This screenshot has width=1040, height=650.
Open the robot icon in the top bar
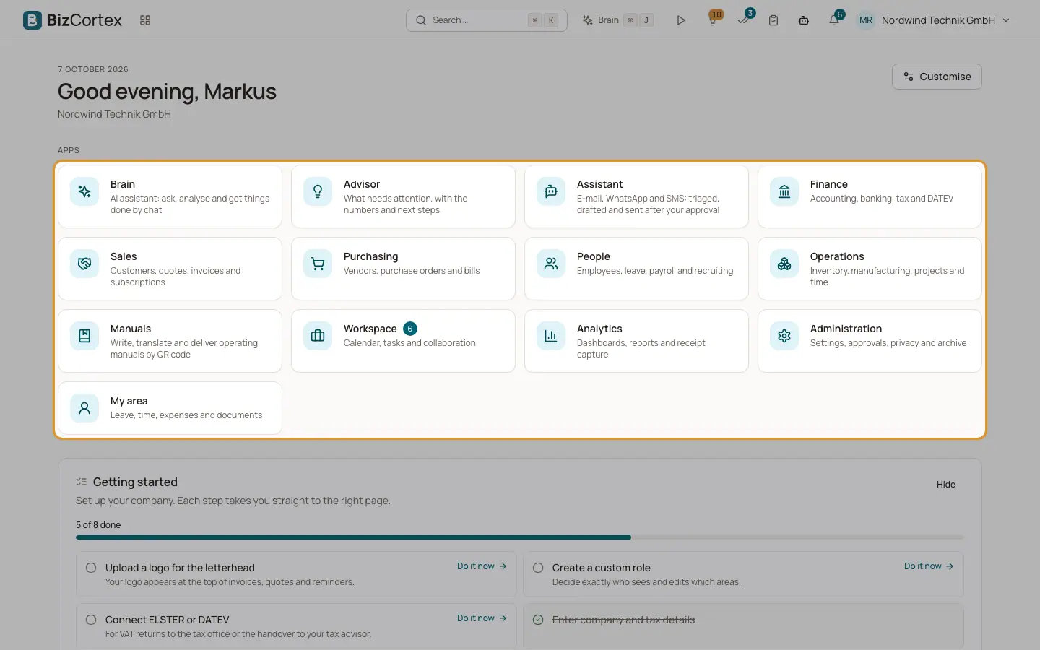[x=804, y=20]
